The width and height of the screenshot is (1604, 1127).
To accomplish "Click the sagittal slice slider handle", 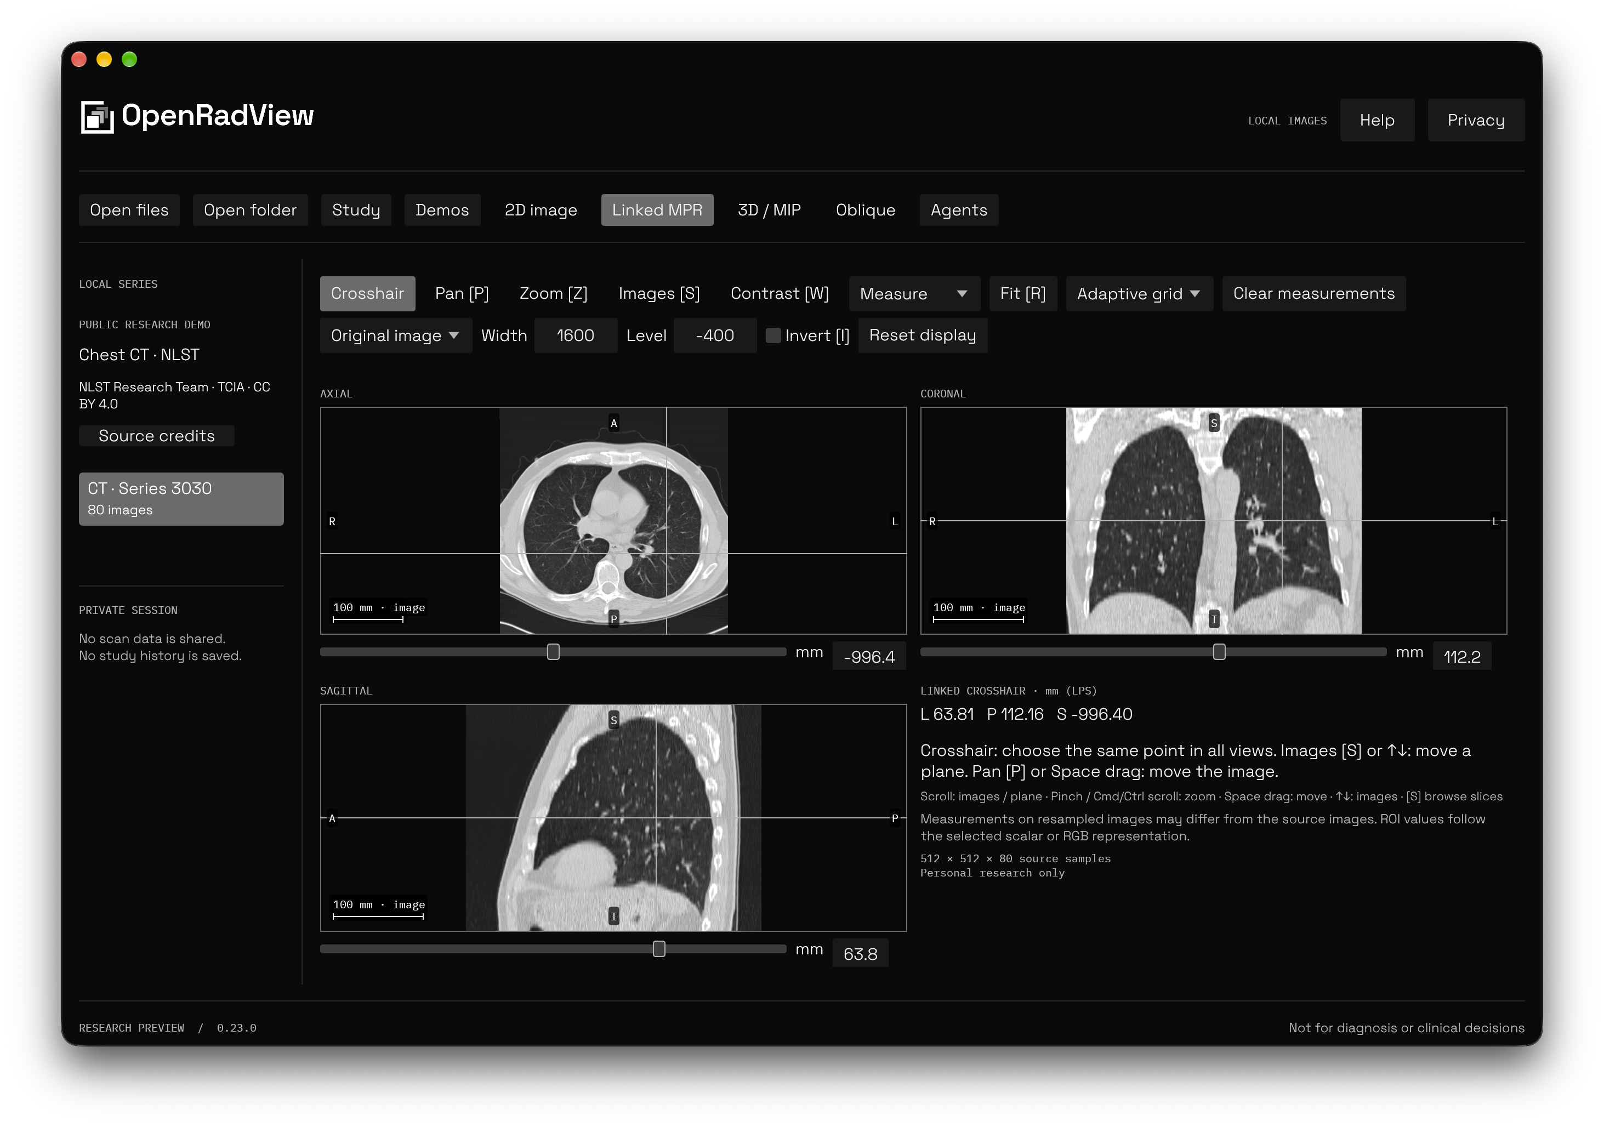I will [x=659, y=949].
